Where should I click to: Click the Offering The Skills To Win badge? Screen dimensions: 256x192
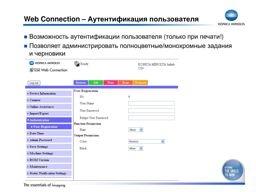(233, 170)
